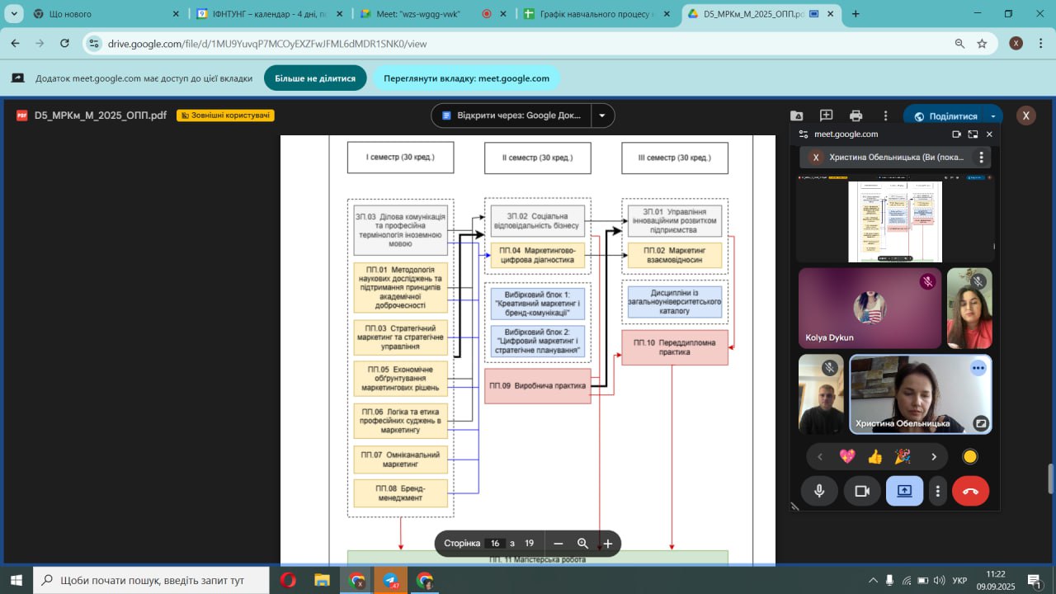Send the party popper reaction
The height and width of the screenshot is (594, 1056).
click(903, 456)
